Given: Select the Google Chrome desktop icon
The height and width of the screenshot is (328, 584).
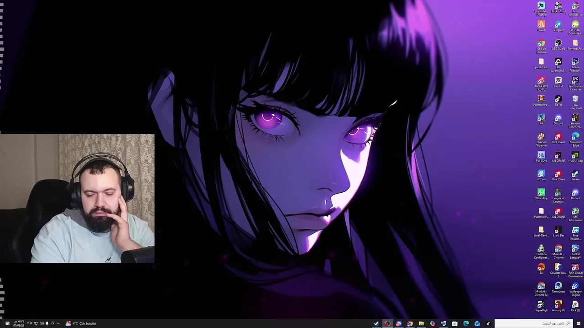Looking at the screenshot, I should click(541, 46).
